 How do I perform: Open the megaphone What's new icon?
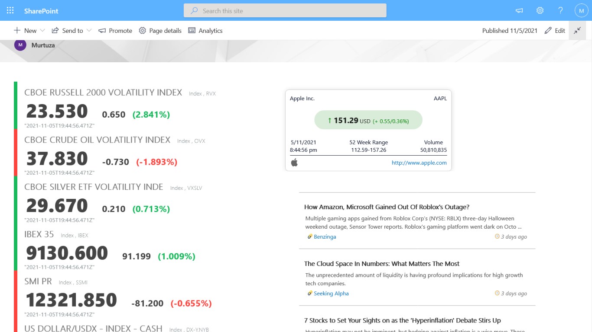(x=519, y=11)
